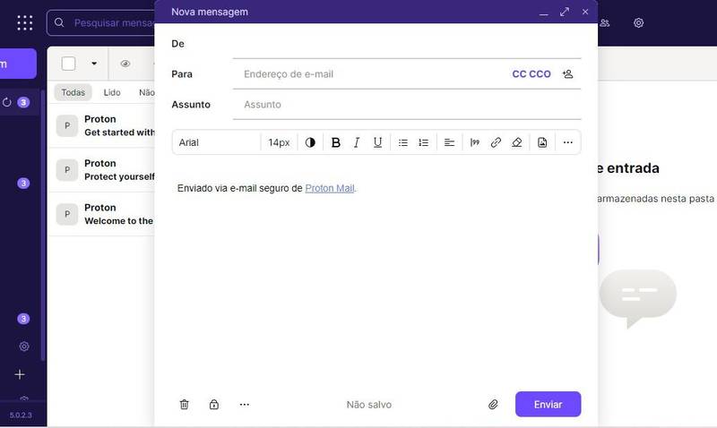
Task: Open the Arial font family dropdown
Action: click(x=216, y=142)
